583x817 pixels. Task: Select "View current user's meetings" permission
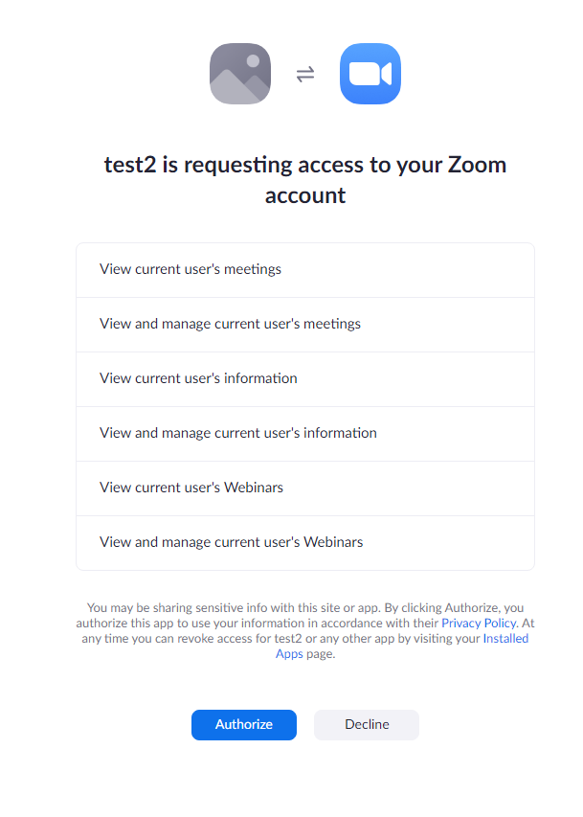point(191,269)
